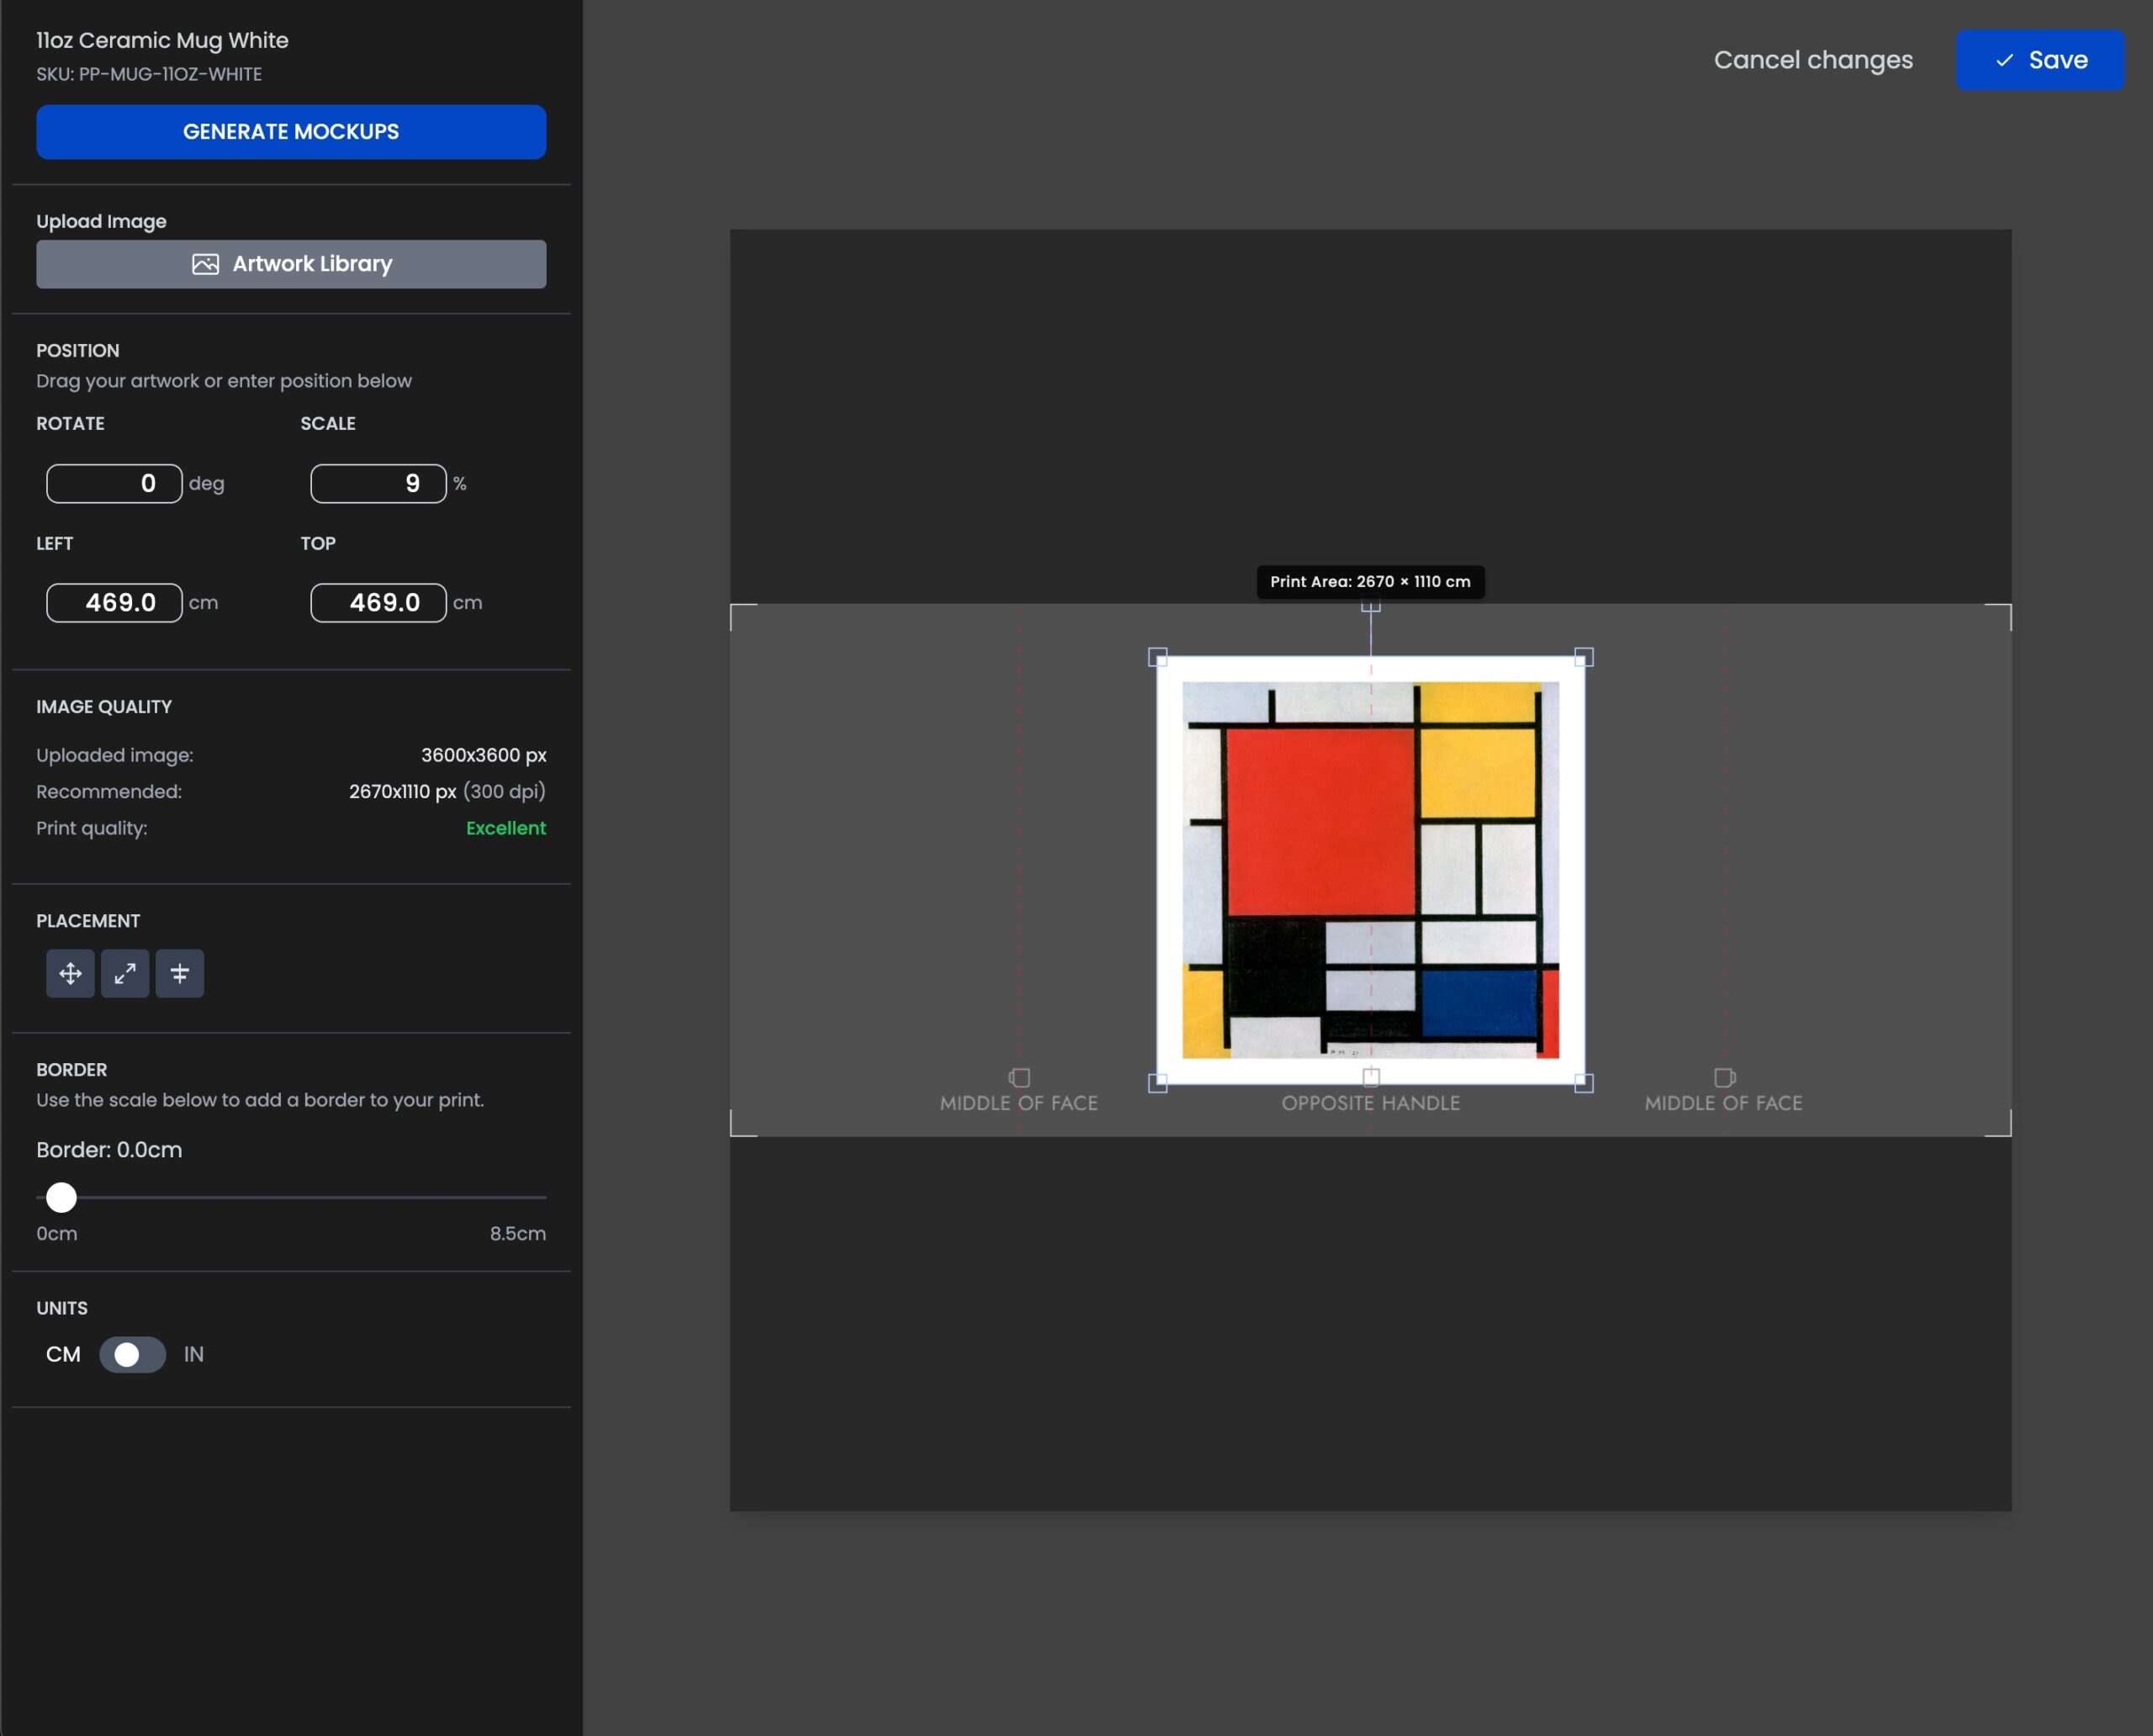Click the Border slider handle
Viewport: 2153px width, 1736px height.
click(x=62, y=1197)
